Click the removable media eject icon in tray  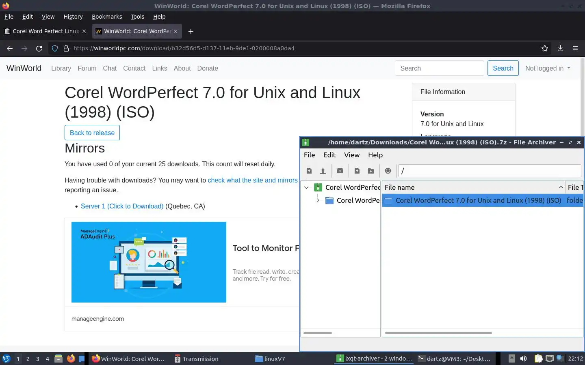coord(512,359)
